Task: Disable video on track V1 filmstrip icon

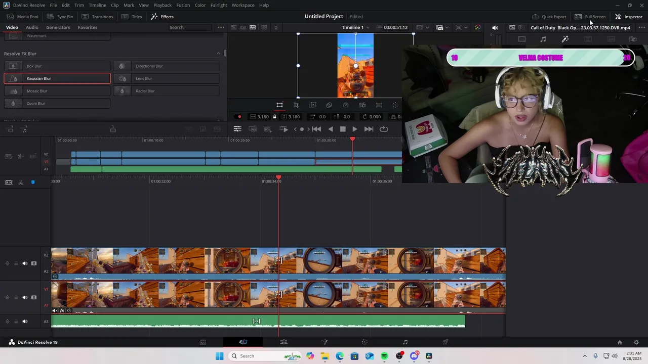Action: coord(34,297)
